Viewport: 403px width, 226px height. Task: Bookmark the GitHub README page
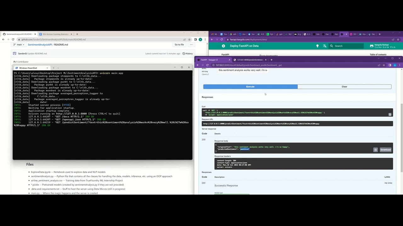tap(189, 40)
